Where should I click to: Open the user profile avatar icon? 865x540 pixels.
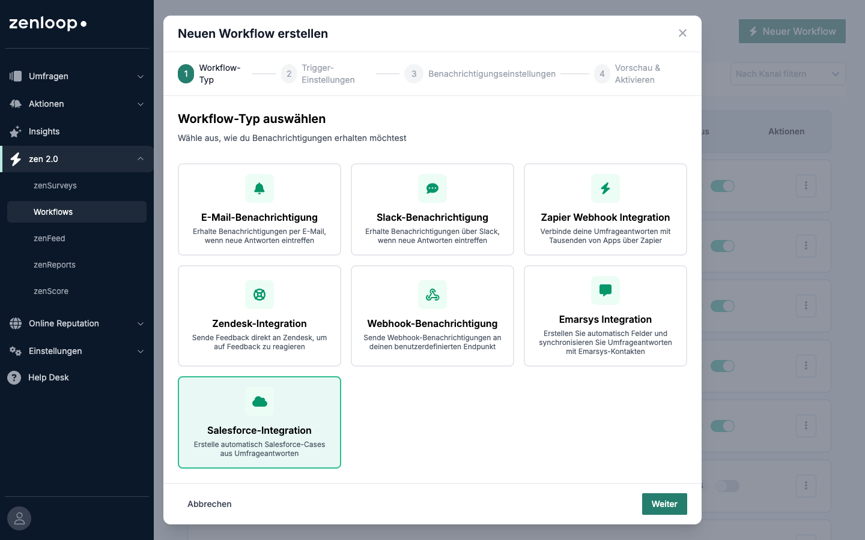click(x=19, y=518)
